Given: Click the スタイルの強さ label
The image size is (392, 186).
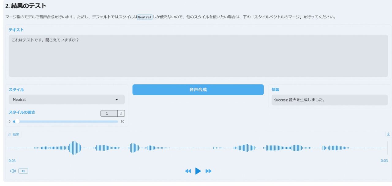Looking at the screenshot, I should pyautogui.click(x=22, y=112).
